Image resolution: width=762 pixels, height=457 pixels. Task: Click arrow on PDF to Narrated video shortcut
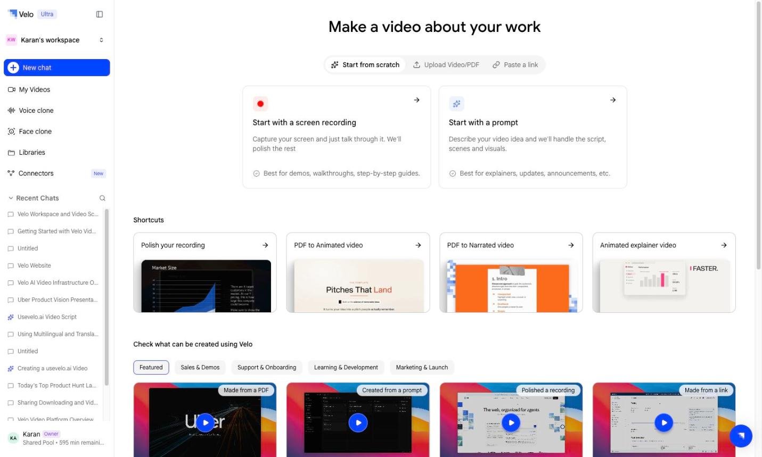tap(571, 245)
